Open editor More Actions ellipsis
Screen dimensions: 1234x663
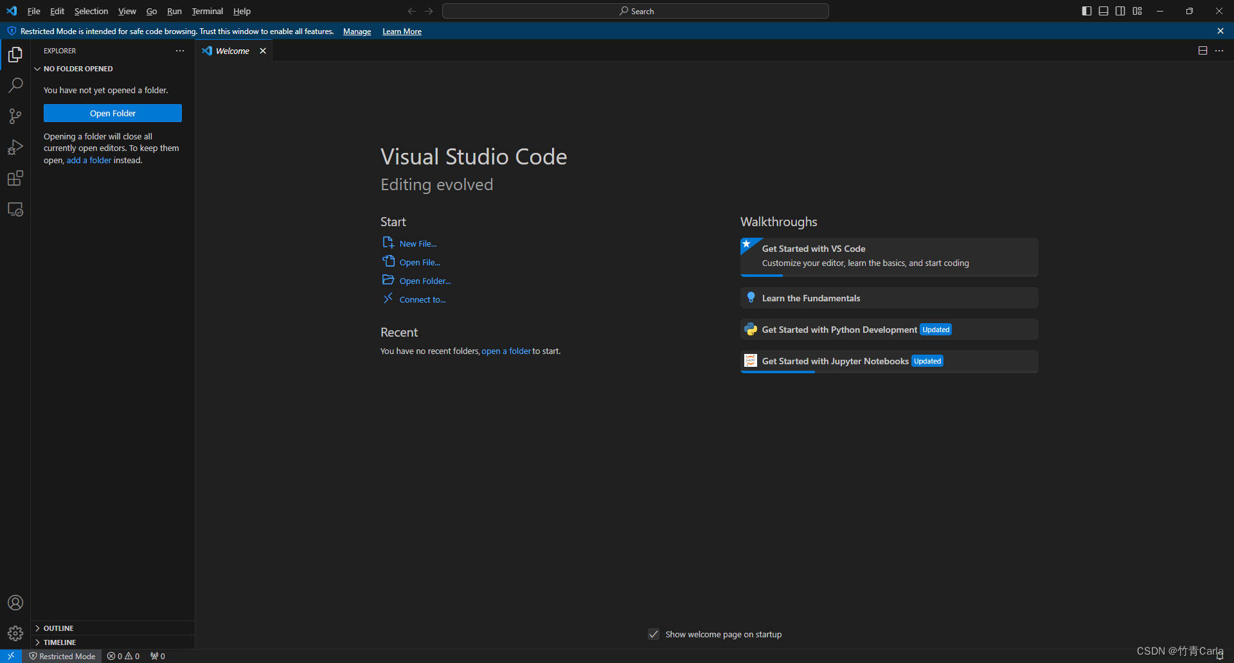tap(1219, 51)
